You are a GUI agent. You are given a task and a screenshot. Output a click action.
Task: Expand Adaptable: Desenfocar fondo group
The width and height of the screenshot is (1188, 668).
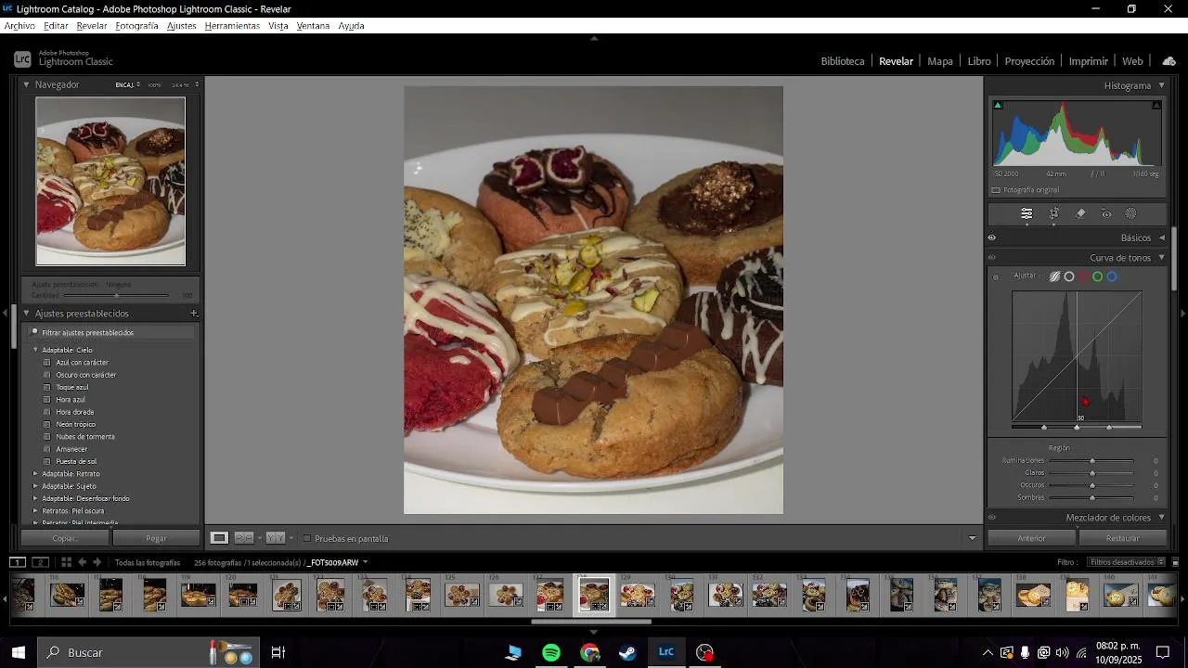tap(35, 498)
